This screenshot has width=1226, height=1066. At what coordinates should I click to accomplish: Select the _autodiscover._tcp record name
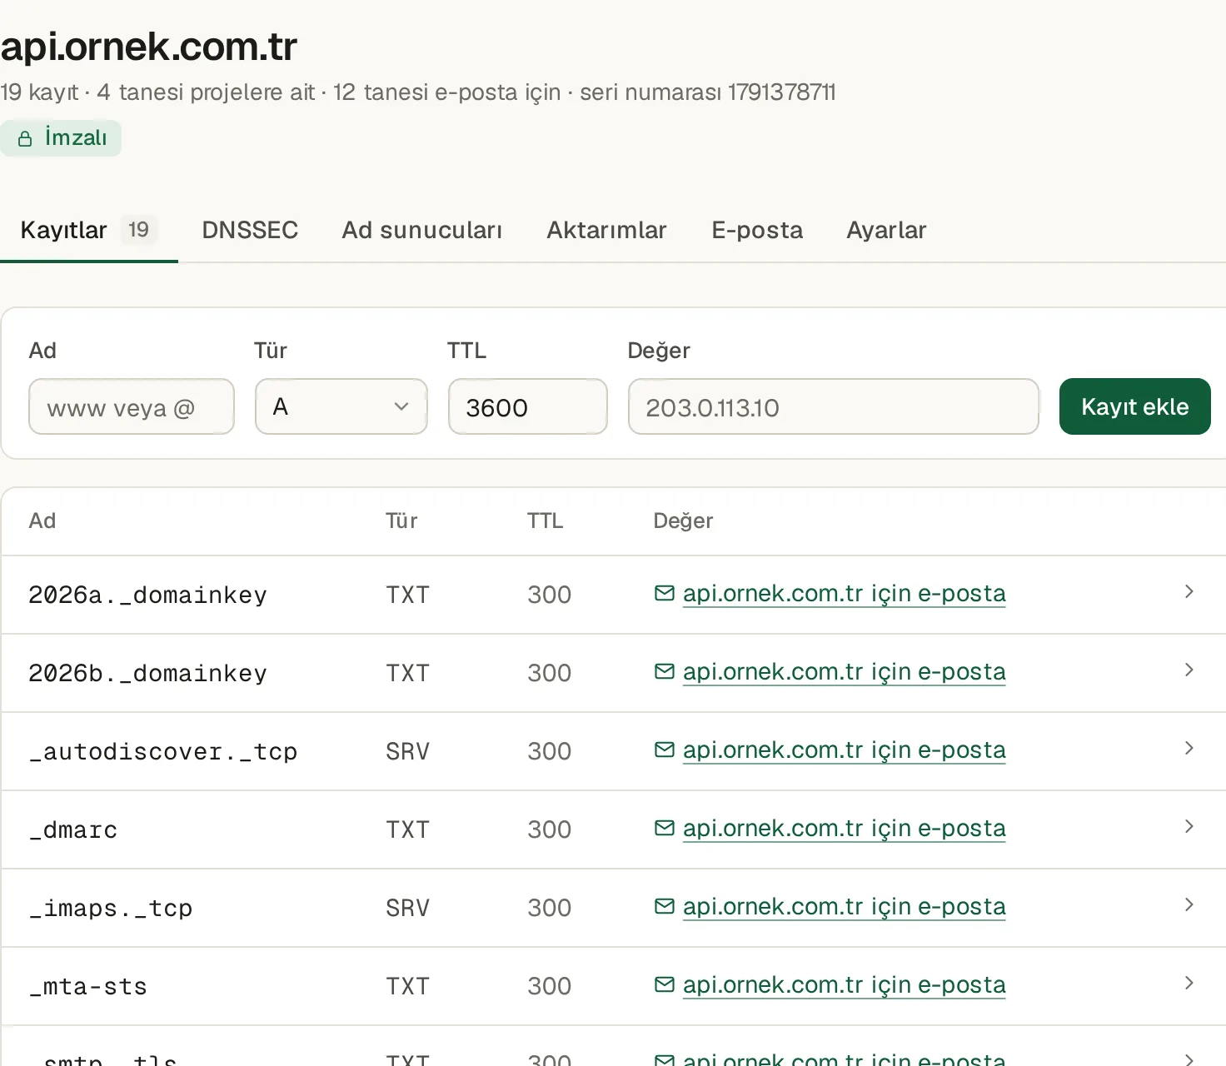point(163,751)
